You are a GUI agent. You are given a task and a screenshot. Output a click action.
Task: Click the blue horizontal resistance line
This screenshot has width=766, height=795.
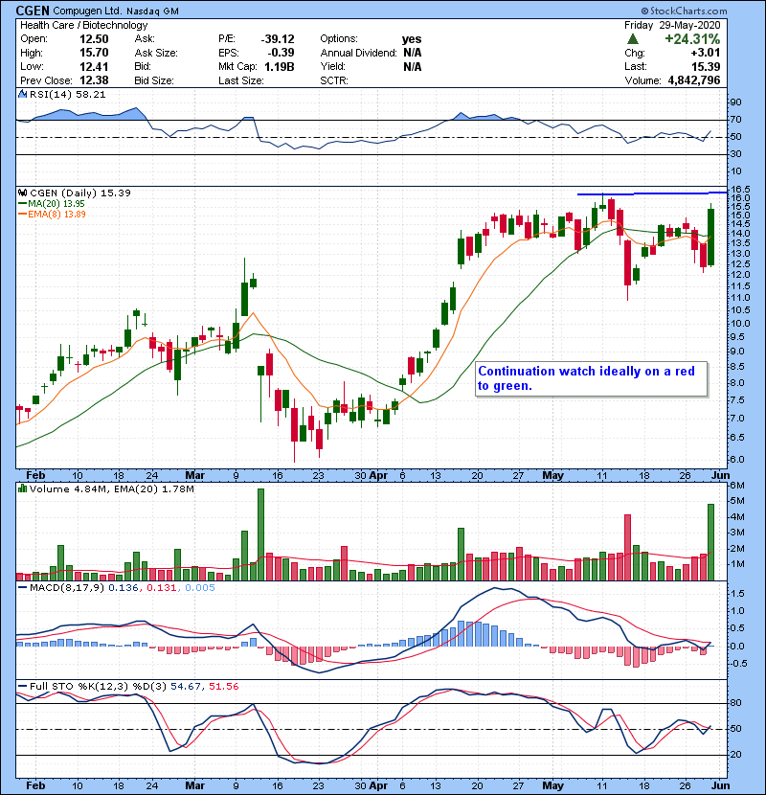(651, 193)
